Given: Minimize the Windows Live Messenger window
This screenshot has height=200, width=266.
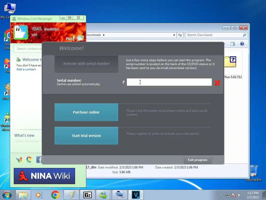Looking at the screenshot, I should point(63,18).
